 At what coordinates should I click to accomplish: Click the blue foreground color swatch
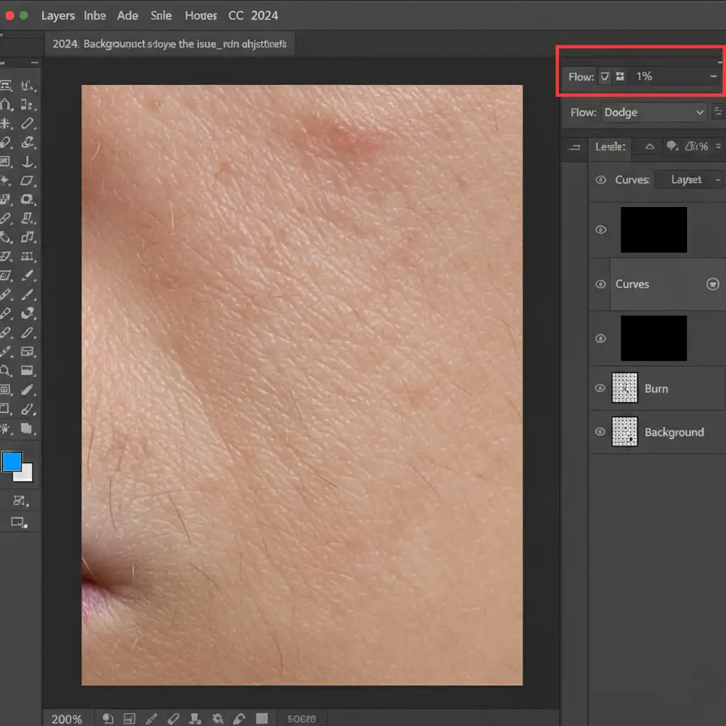(11, 462)
